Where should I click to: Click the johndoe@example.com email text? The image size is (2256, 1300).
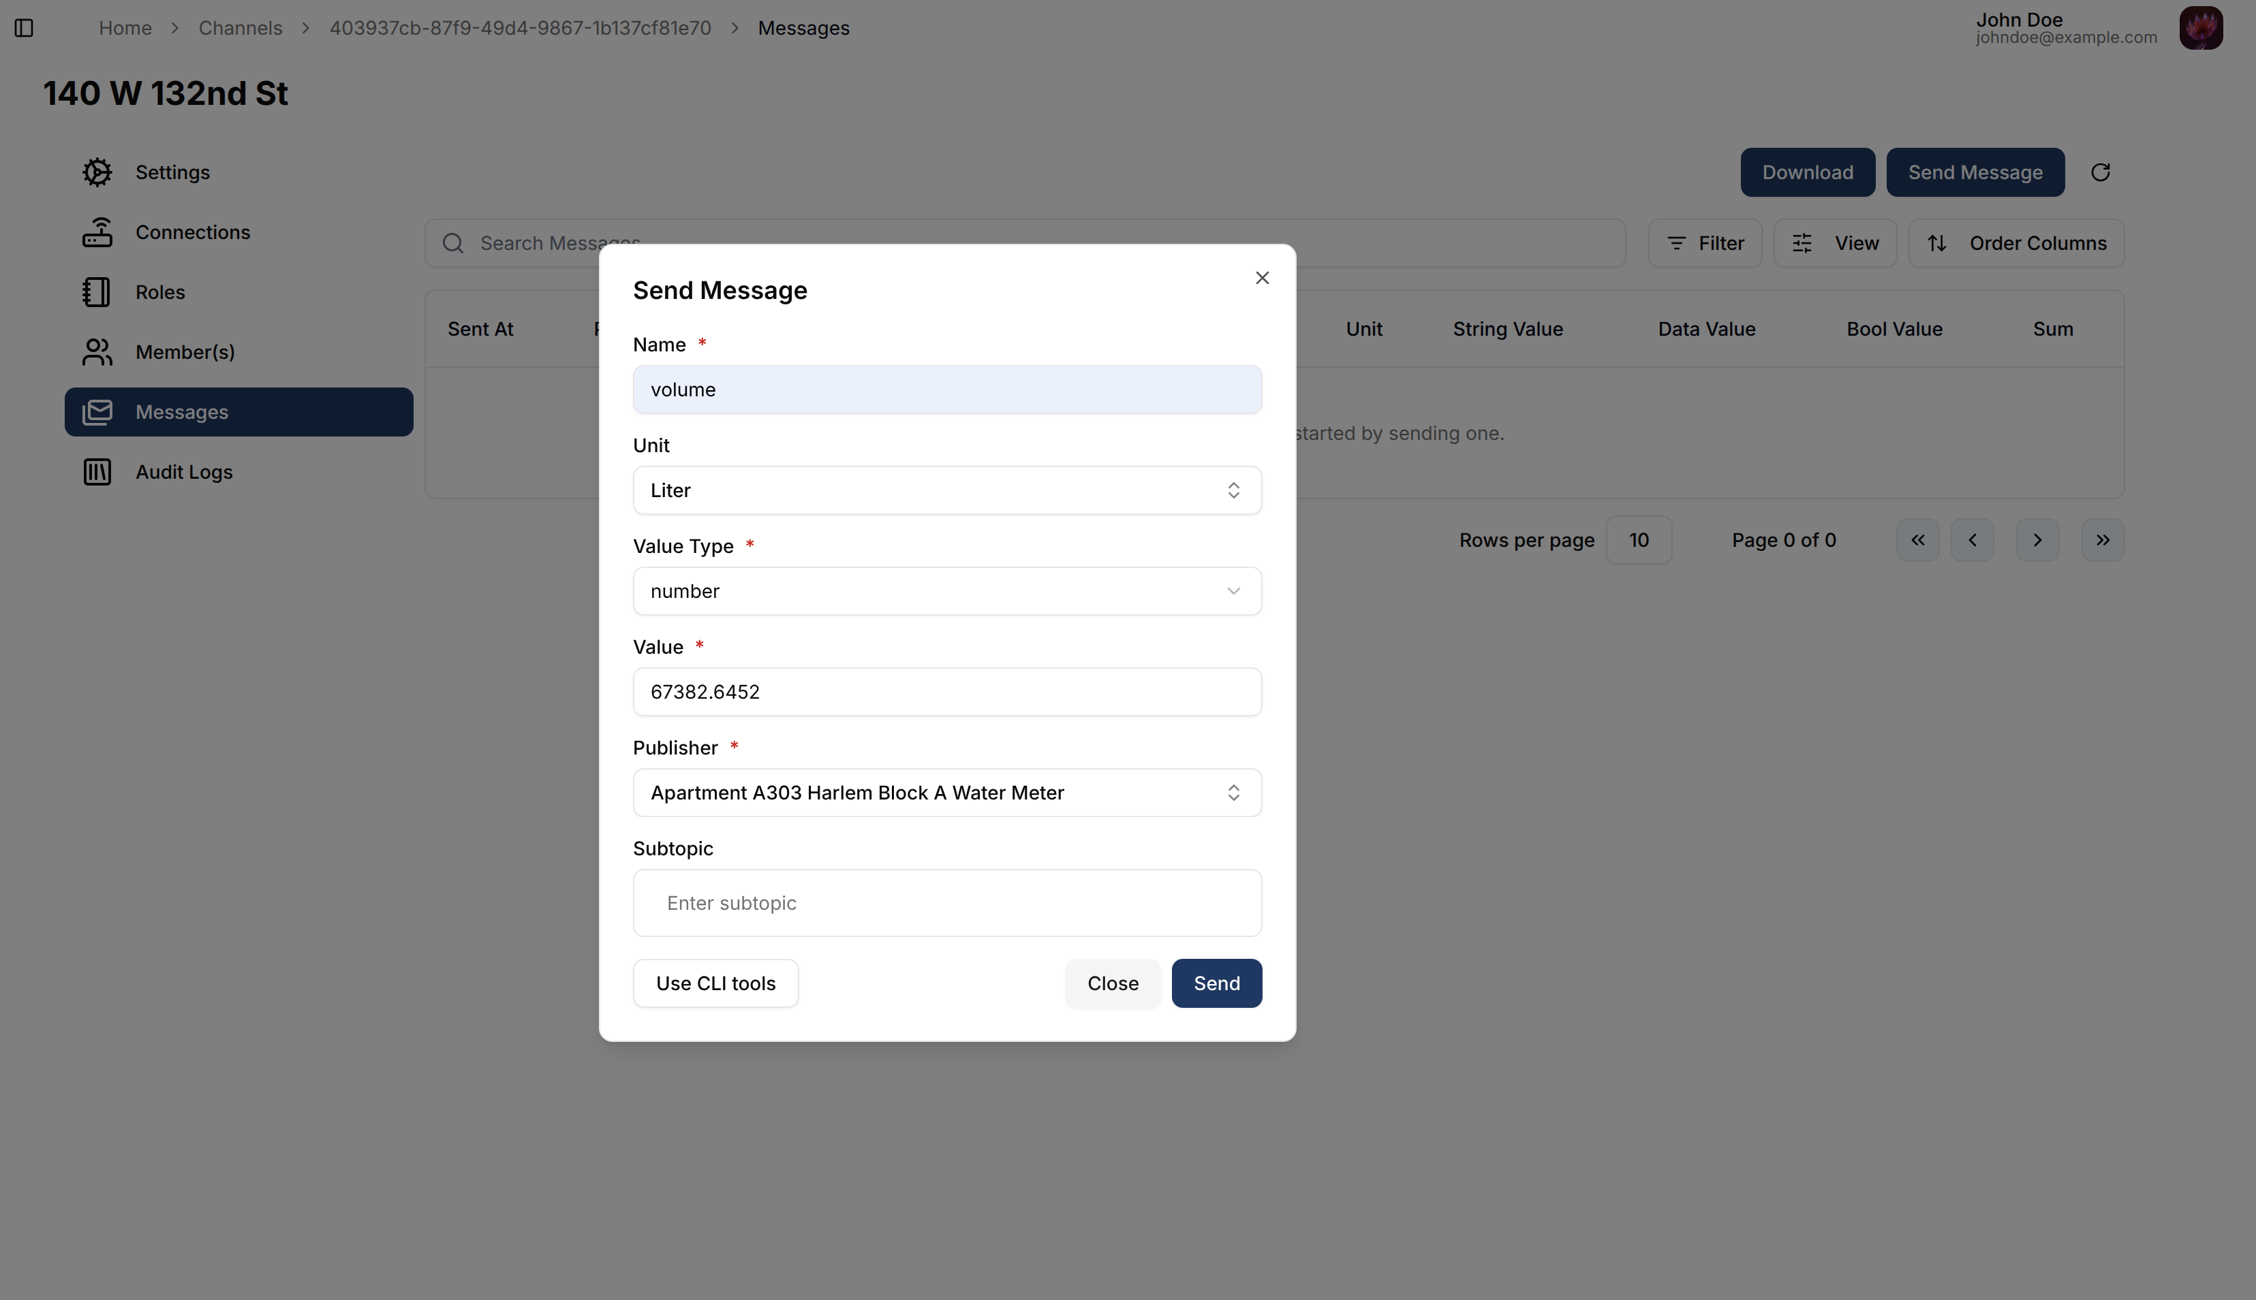(2066, 37)
